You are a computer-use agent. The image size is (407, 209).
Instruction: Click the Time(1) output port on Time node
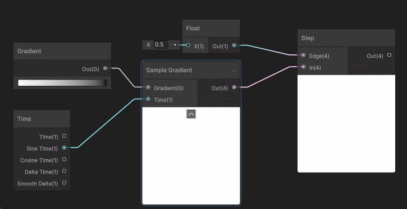[64, 136]
